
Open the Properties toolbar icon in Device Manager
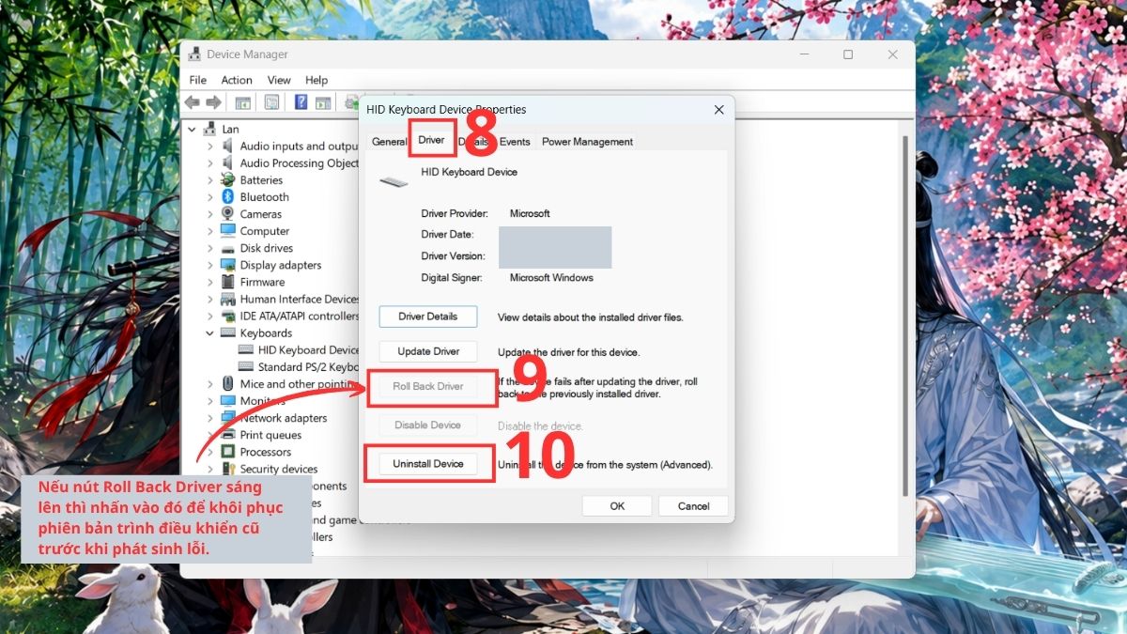pyautogui.click(x=272, y=102)
